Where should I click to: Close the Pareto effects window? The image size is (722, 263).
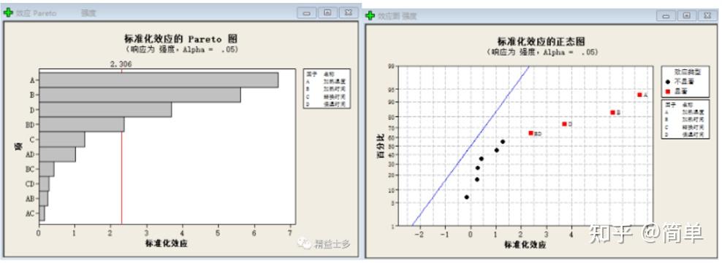(349, 13)
